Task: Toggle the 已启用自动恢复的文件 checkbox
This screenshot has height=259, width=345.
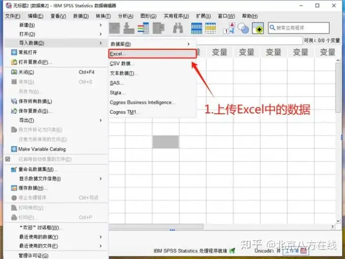Action: coord(8,159)
